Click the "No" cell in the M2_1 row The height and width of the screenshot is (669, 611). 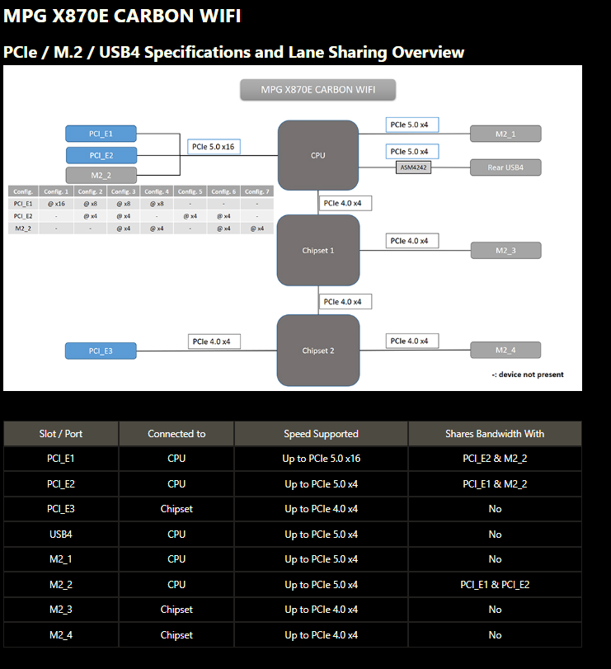pyautogui.click(x=495, y=559)
